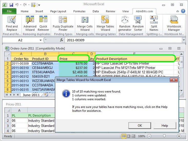The height and width of the screenshot is (141, 188).
Task: Go to last sheet with navigation arrow
Action: pos(18,95)
